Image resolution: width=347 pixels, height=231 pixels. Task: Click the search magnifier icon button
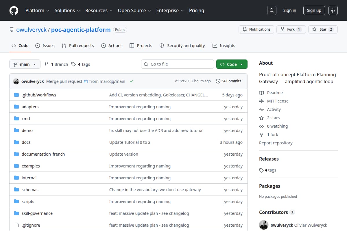pyautogui.click(x=272, y=10)
